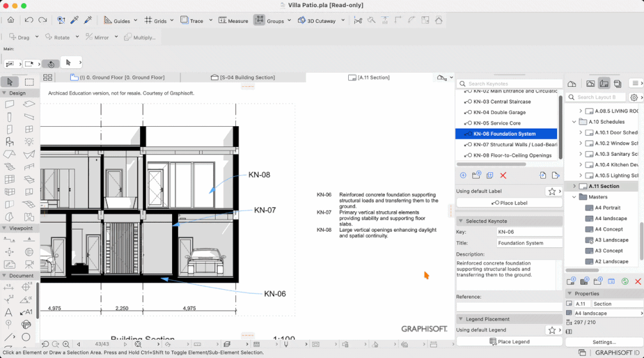This screenshot has height=358, width=644.
Task: Select the Slab tool
Action: 29,104
